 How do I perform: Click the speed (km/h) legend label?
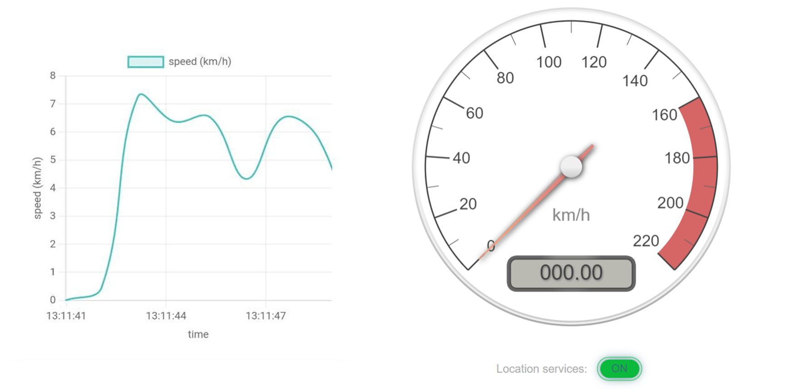pos(200,62)
